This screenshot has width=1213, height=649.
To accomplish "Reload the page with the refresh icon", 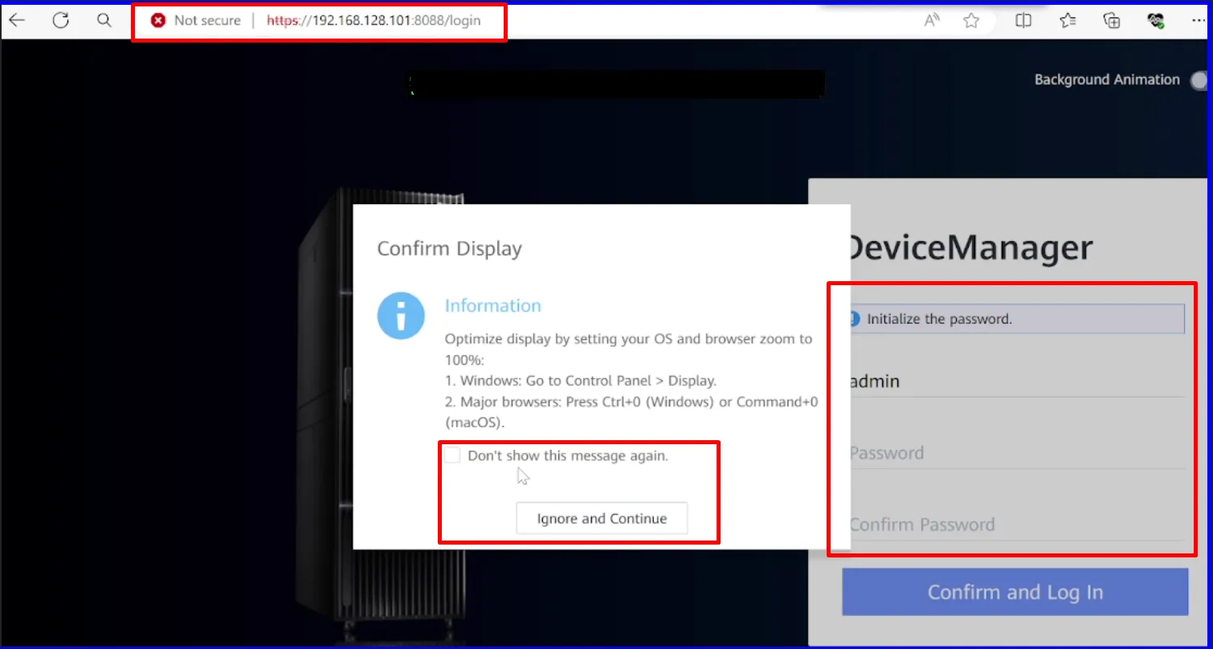I will 61,21.
